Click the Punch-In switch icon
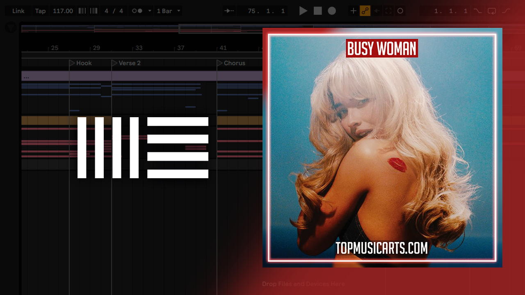 point(478,11)
